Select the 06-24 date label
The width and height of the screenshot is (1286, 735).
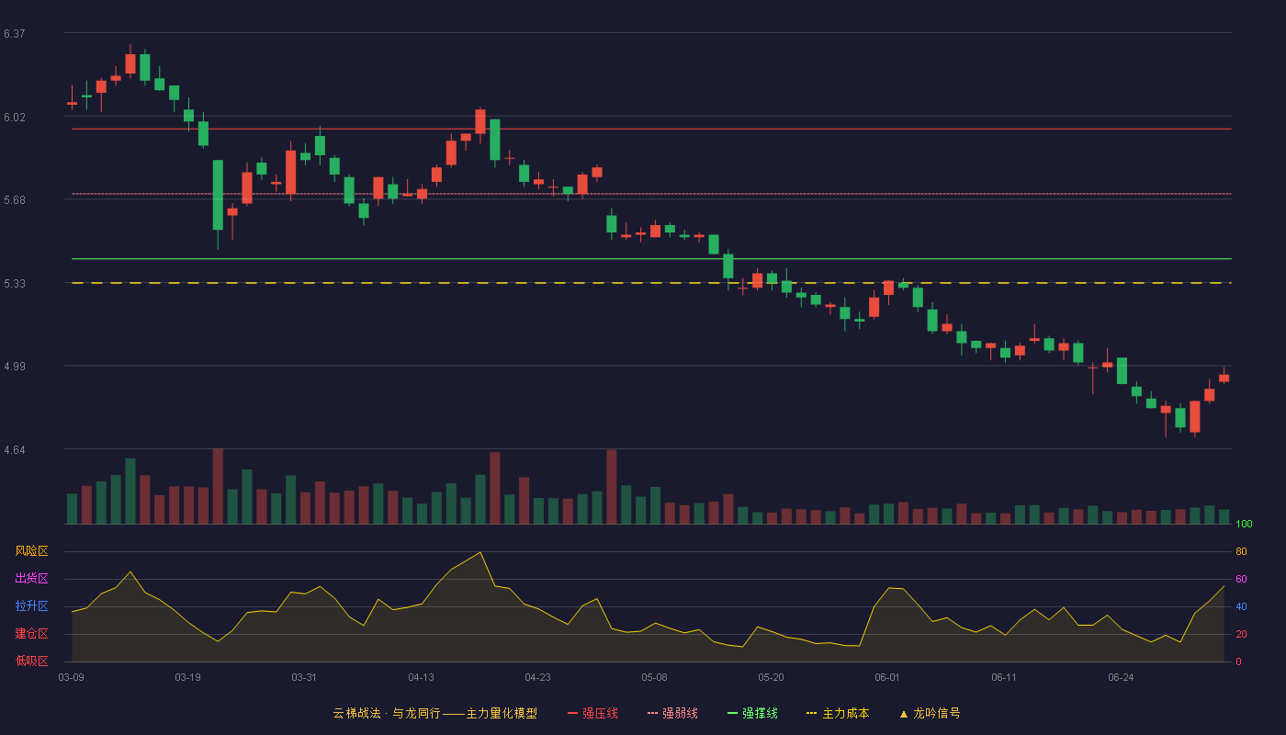click(x=1121, y=677)
